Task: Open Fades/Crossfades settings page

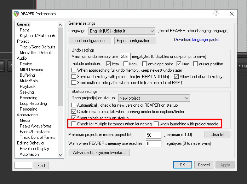Action: click(35, 132)
